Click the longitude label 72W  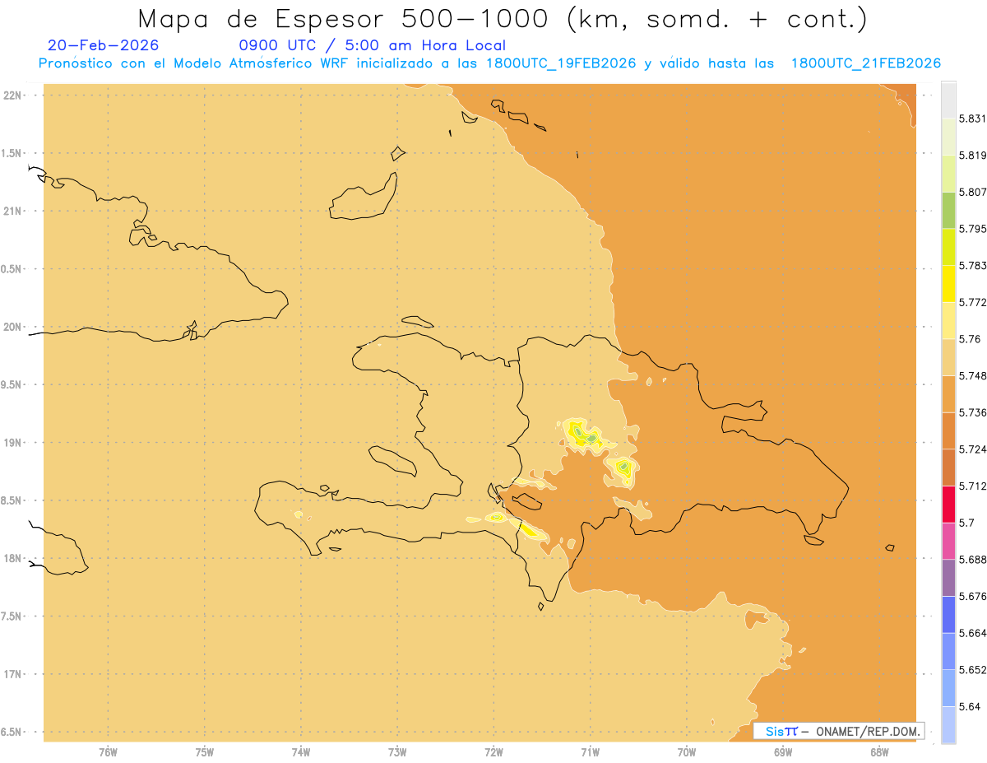point(493,752)
